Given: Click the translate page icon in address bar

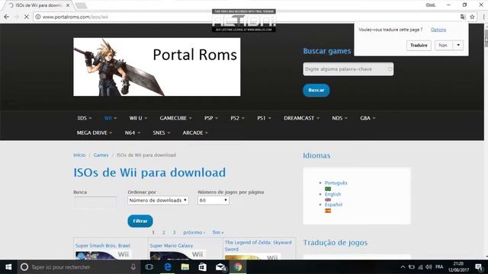Looking at the screenshot, I should 463,17.
